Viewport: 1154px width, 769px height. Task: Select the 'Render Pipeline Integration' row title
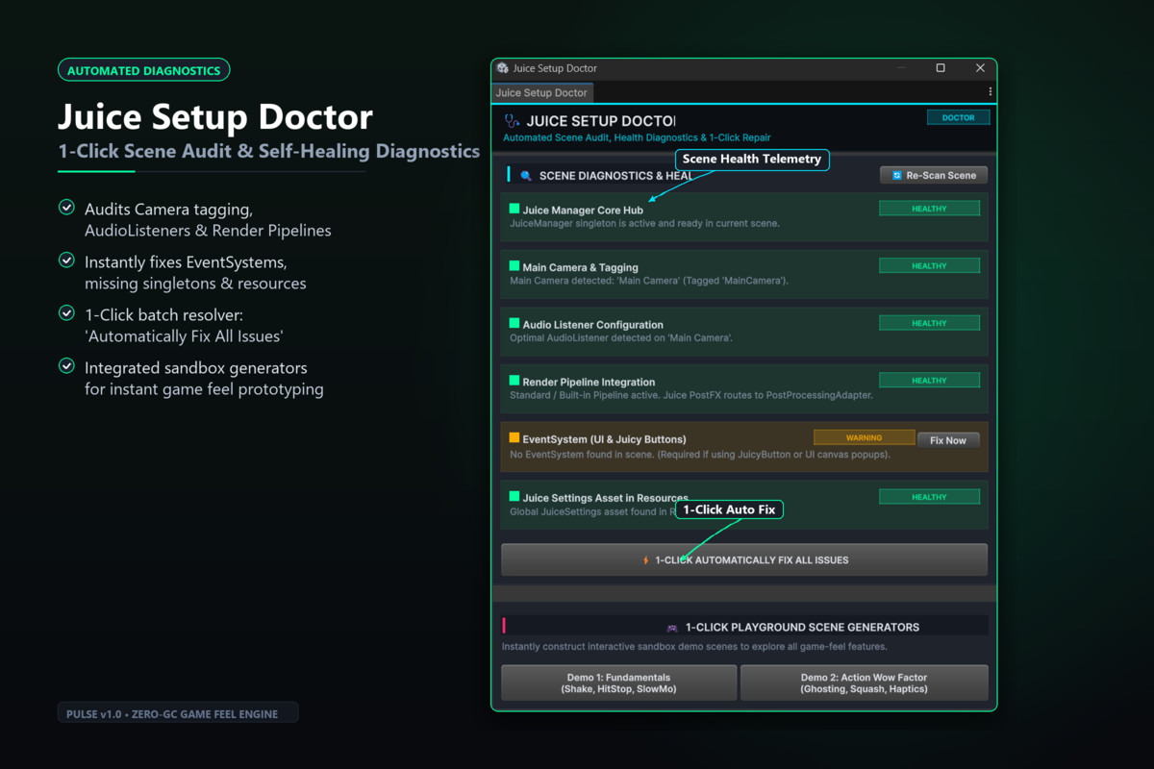(x=589, y=382)
